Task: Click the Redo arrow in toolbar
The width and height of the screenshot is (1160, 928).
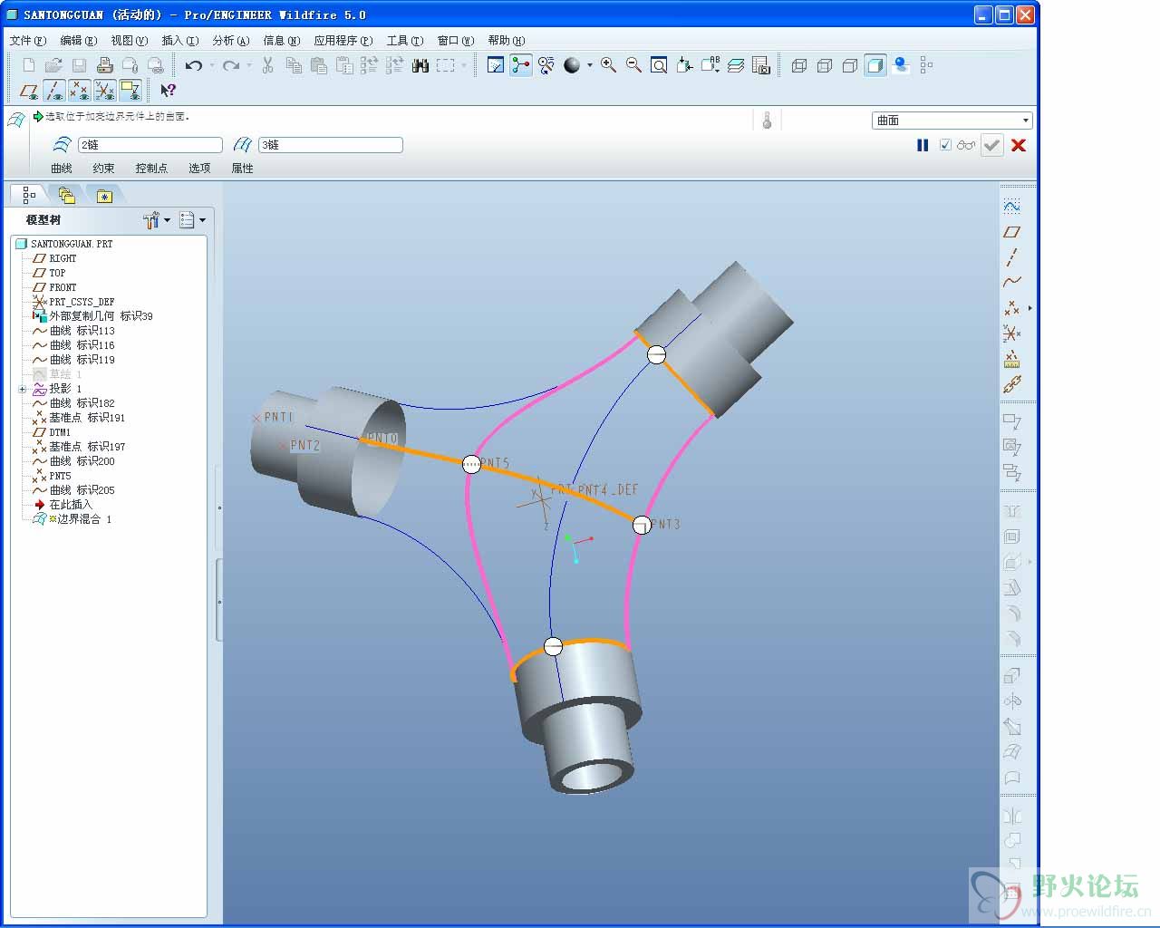Action: 230,65
